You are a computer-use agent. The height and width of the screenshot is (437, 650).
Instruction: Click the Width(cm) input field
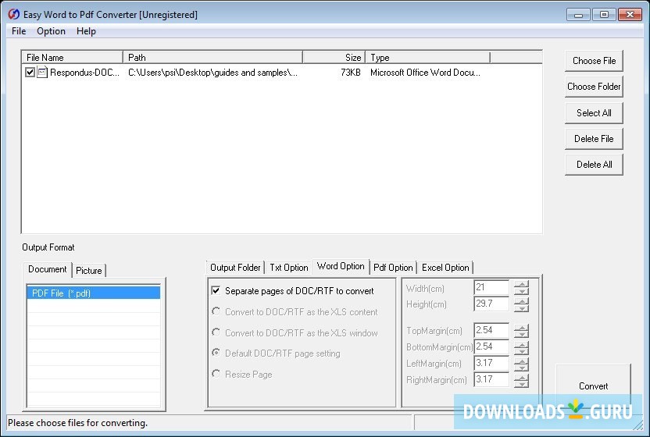(x=491, y=287)
